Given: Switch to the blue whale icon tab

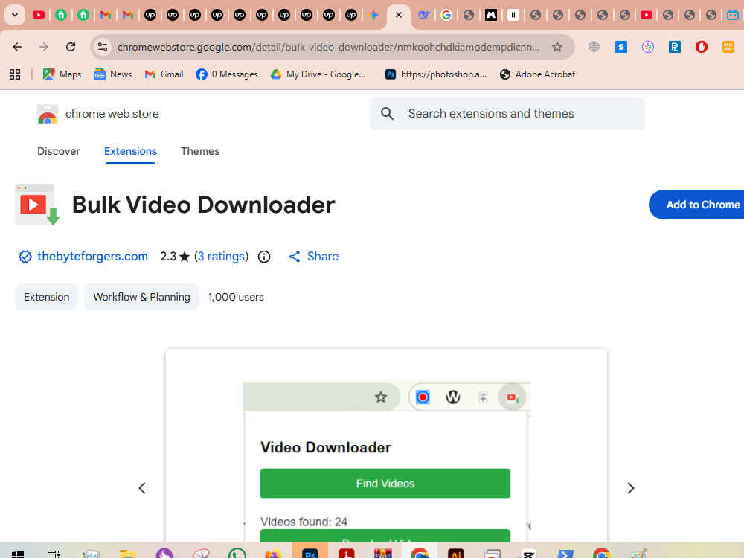Looking at the screenshot, I should point(423,15).
